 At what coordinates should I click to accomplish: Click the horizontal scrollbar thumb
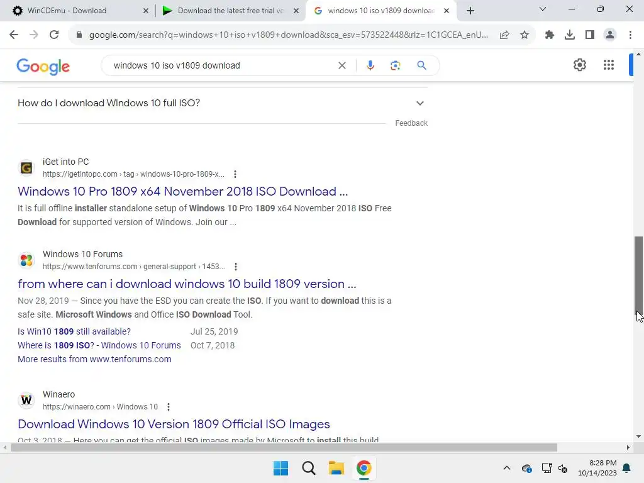click(284, 447)
